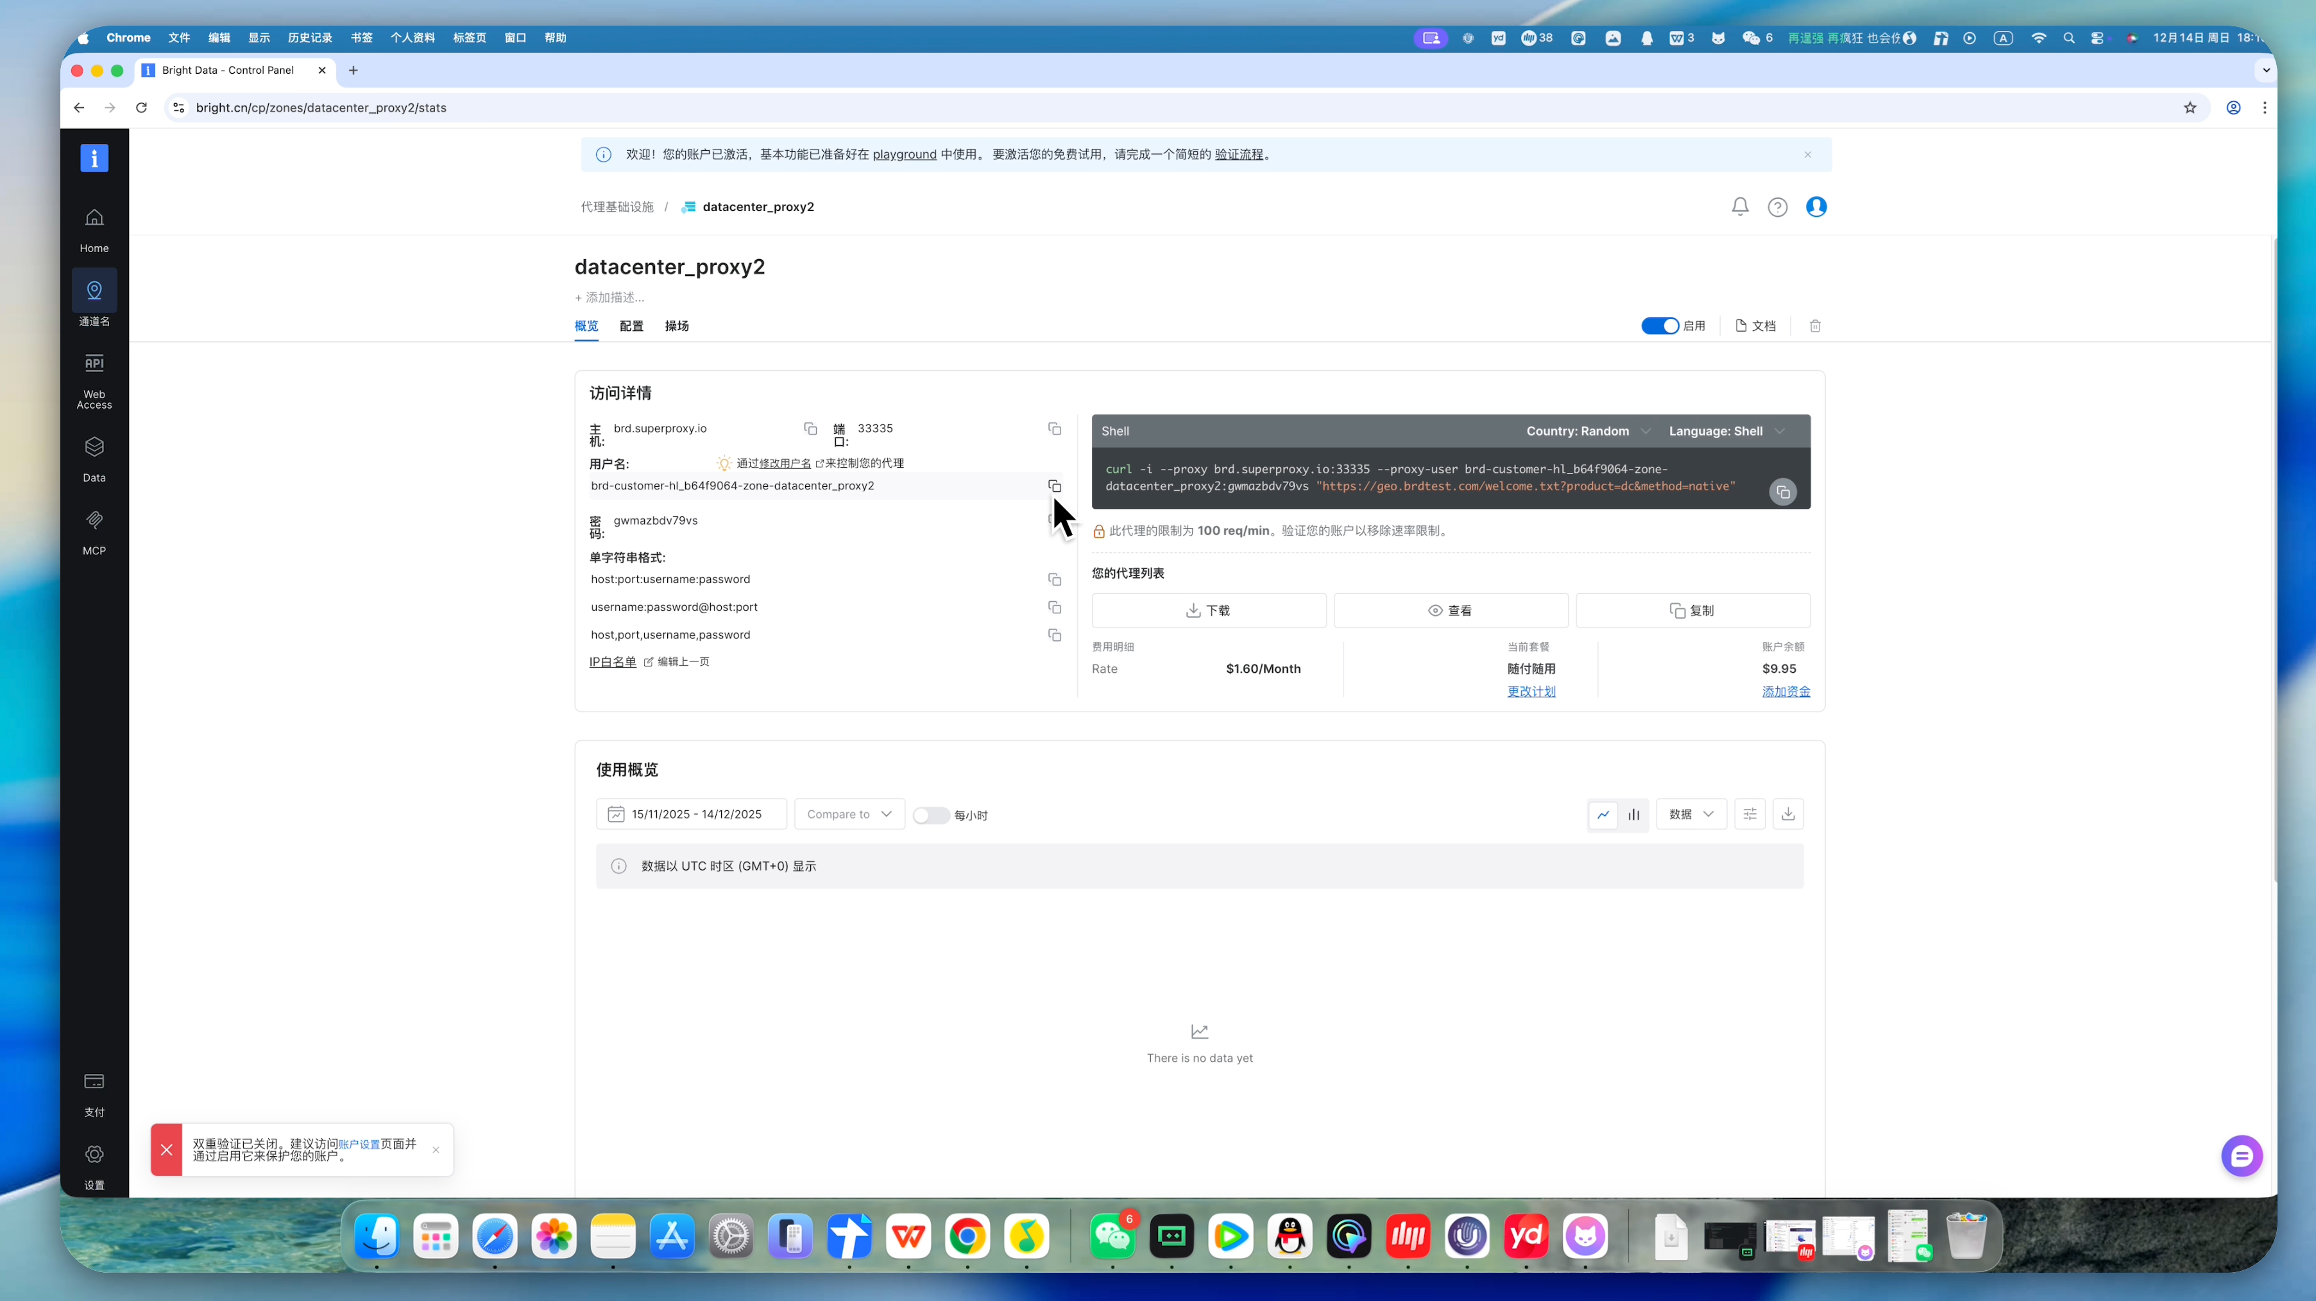2316x1301 pixels.
Task: Copy the proxy username to the clipboard
Action: pyautogui.click(x=1055, y=486)
